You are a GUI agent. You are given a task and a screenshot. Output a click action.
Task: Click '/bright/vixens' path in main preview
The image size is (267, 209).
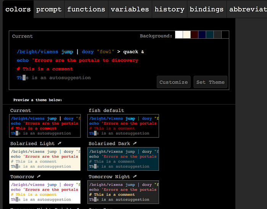[37, 52]
